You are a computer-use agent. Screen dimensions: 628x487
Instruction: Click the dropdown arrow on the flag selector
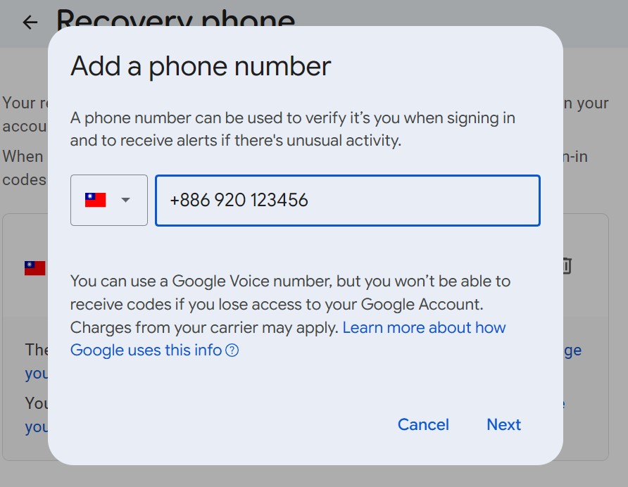125,200
